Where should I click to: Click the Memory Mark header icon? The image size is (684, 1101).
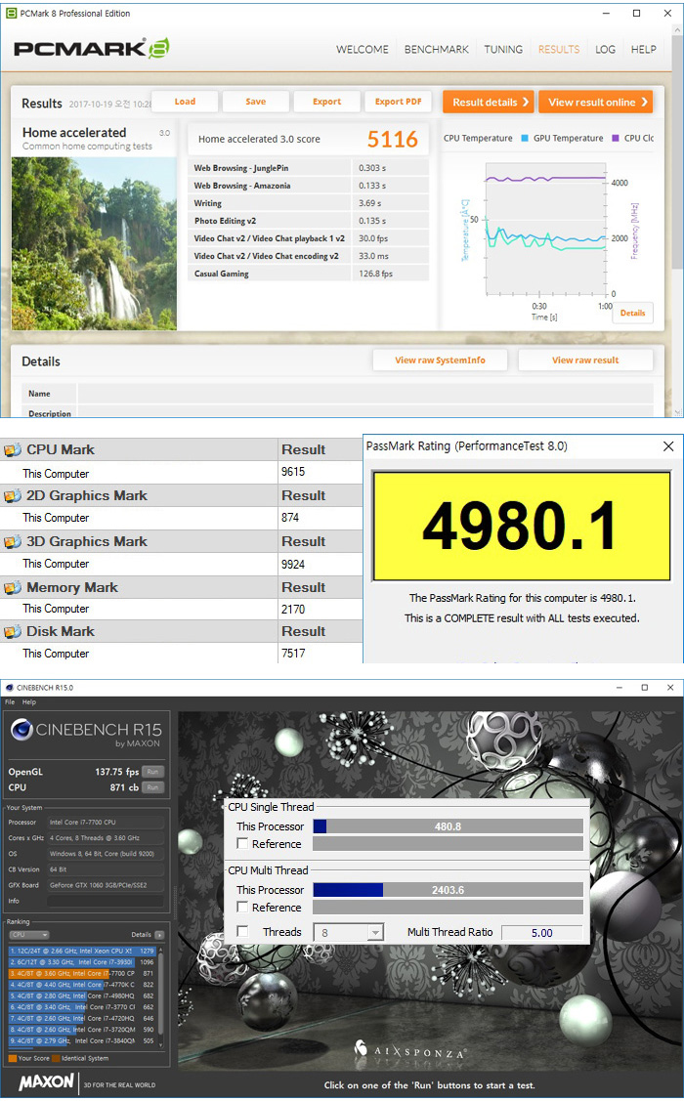(x=12, y=588)
